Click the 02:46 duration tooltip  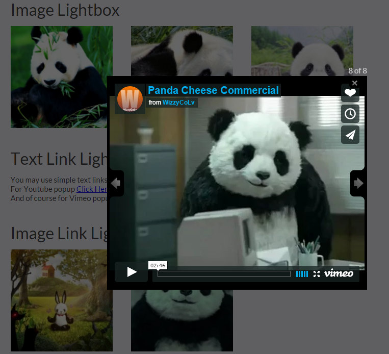158,265
